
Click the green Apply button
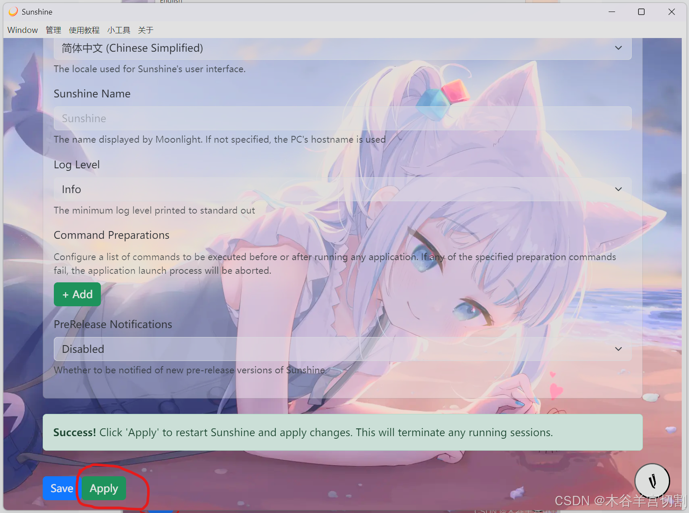(104, 488)
